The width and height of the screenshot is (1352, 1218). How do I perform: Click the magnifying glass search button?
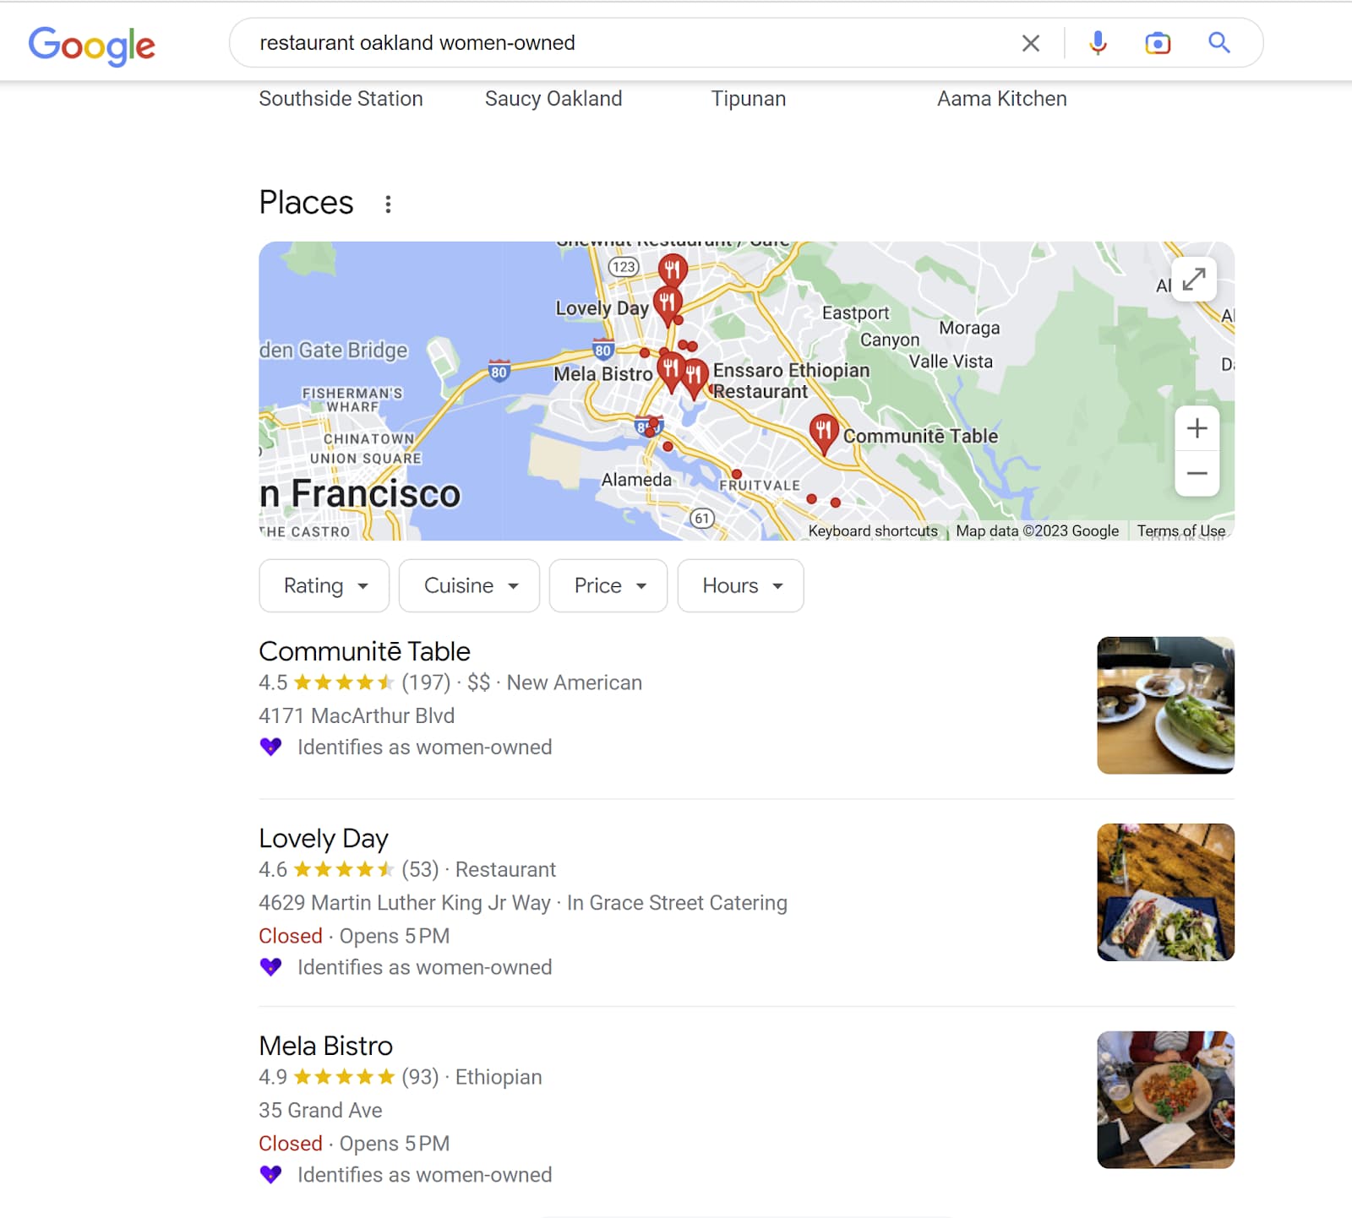tap(1218, 43)
